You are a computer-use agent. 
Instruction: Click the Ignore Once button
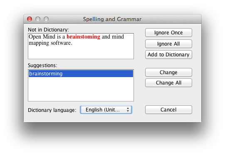point(168,33)
